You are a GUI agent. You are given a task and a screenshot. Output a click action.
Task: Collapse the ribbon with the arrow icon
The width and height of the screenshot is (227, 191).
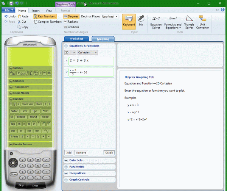218,10
